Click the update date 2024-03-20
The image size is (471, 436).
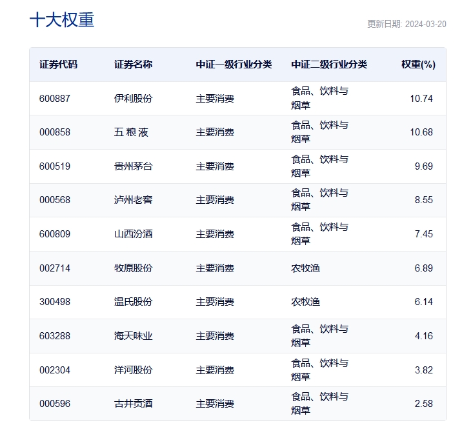[x=425, y=24]
